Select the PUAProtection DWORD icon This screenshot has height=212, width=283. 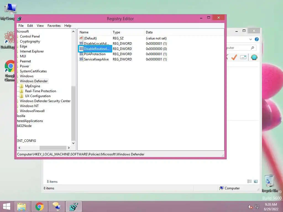tap(81, 54)
